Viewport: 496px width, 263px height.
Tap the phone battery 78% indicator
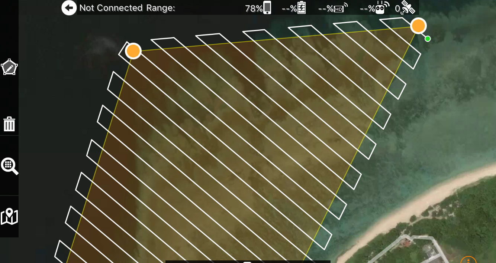[x=258, y=8]
